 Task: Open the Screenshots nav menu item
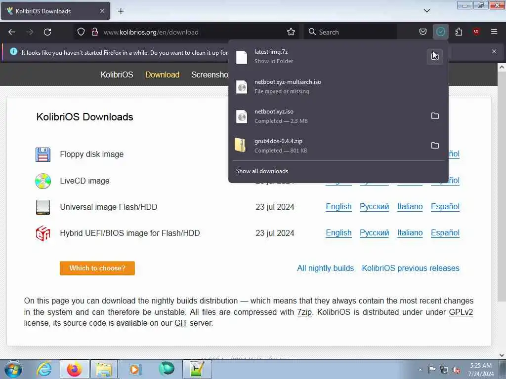pos(210,75)
